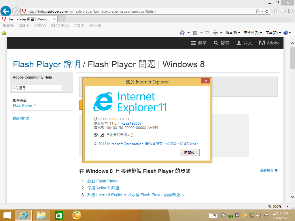This screenshot has width=295, height=221.
Task: Open the Flash Player 11 link
Action: pyautogui.click(x=25, y=106)
